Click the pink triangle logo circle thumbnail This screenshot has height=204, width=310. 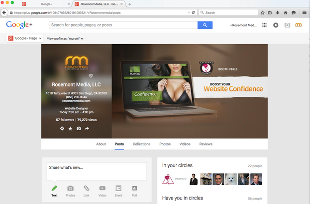tap(168, 179)
